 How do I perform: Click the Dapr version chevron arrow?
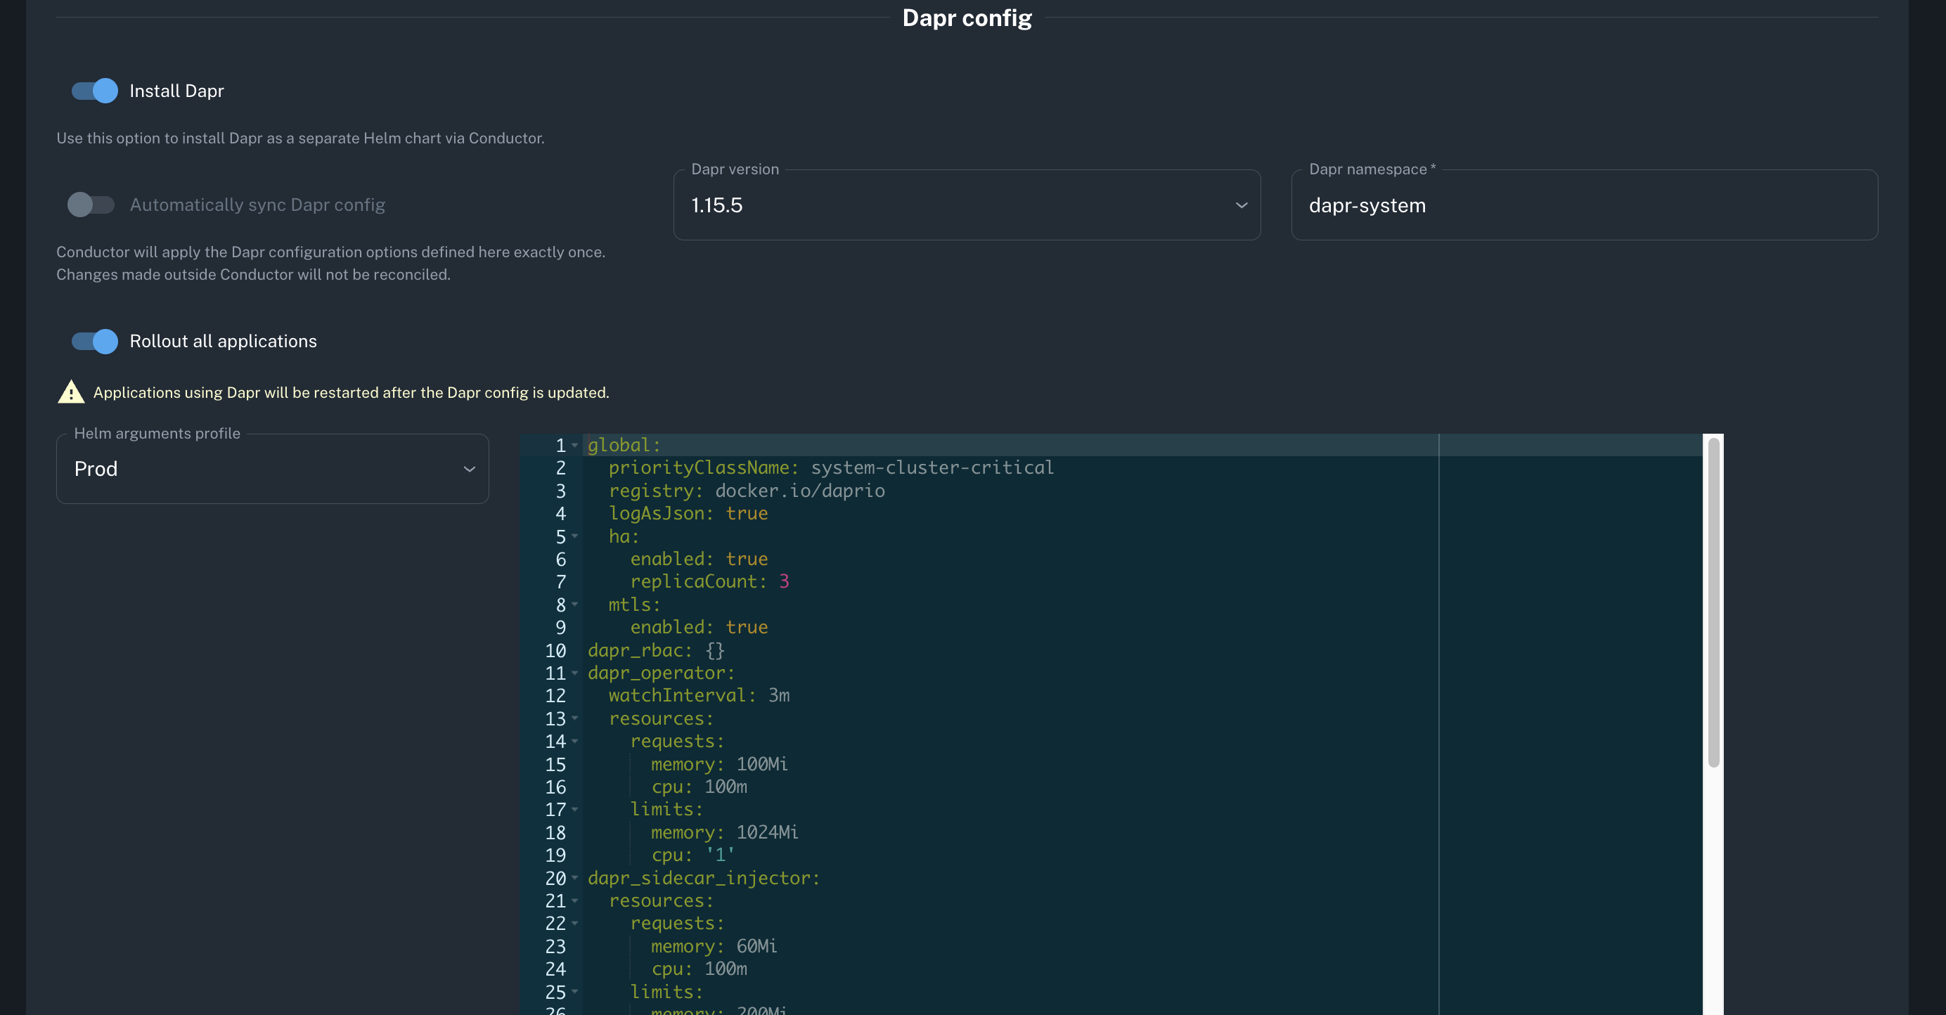click(1241, 205)
